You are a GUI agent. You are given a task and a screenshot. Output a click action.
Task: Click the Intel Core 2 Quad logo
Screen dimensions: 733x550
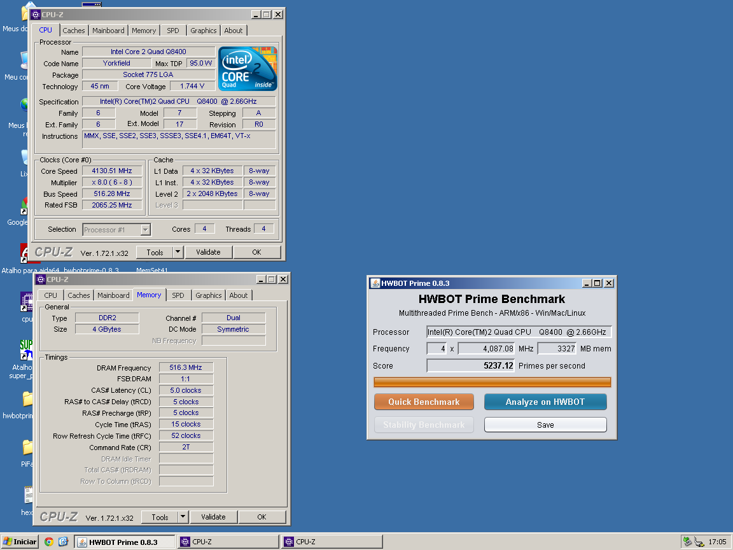click(248, 68)
